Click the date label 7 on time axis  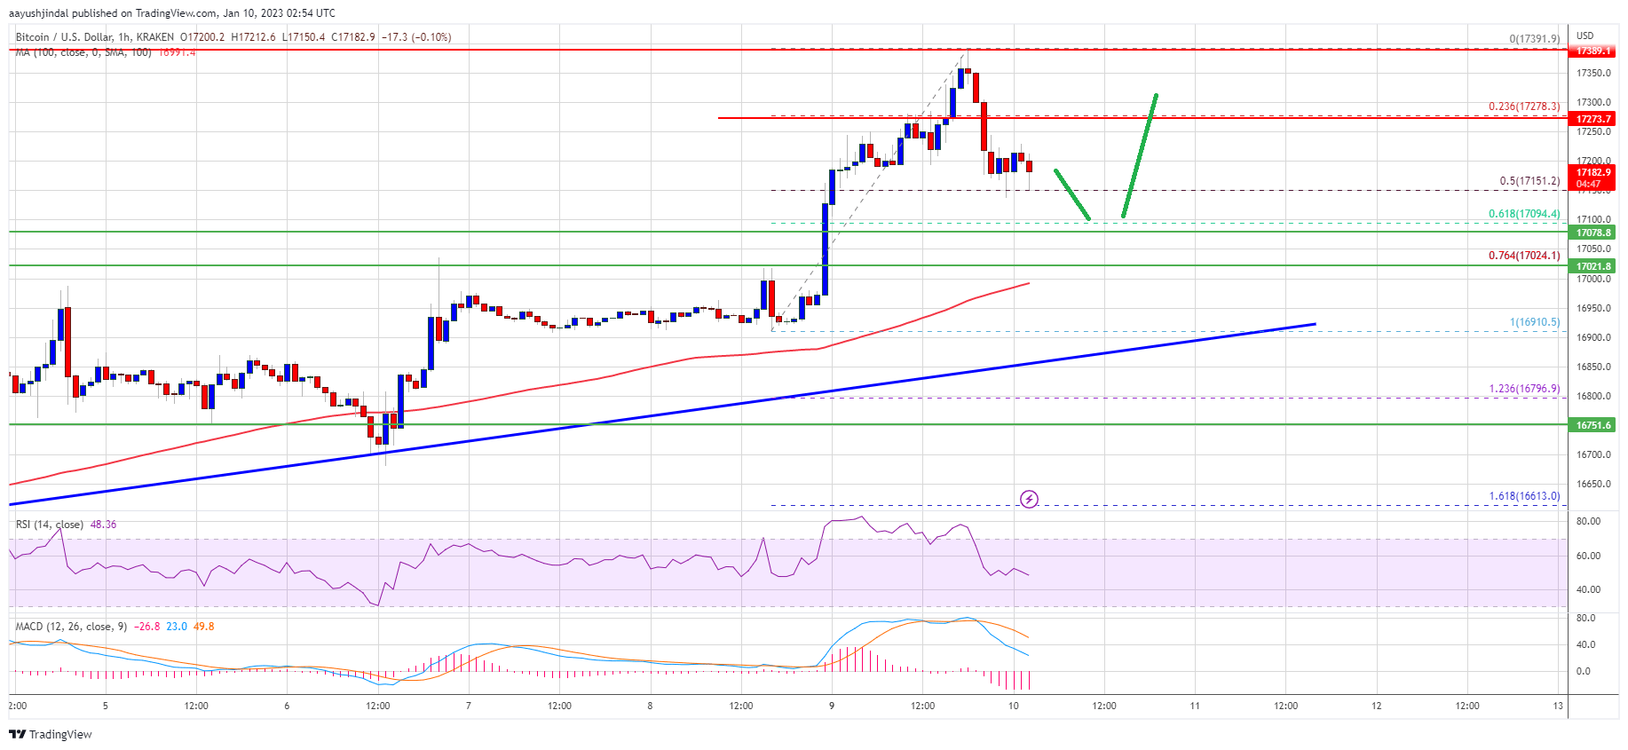pos(468,706)
